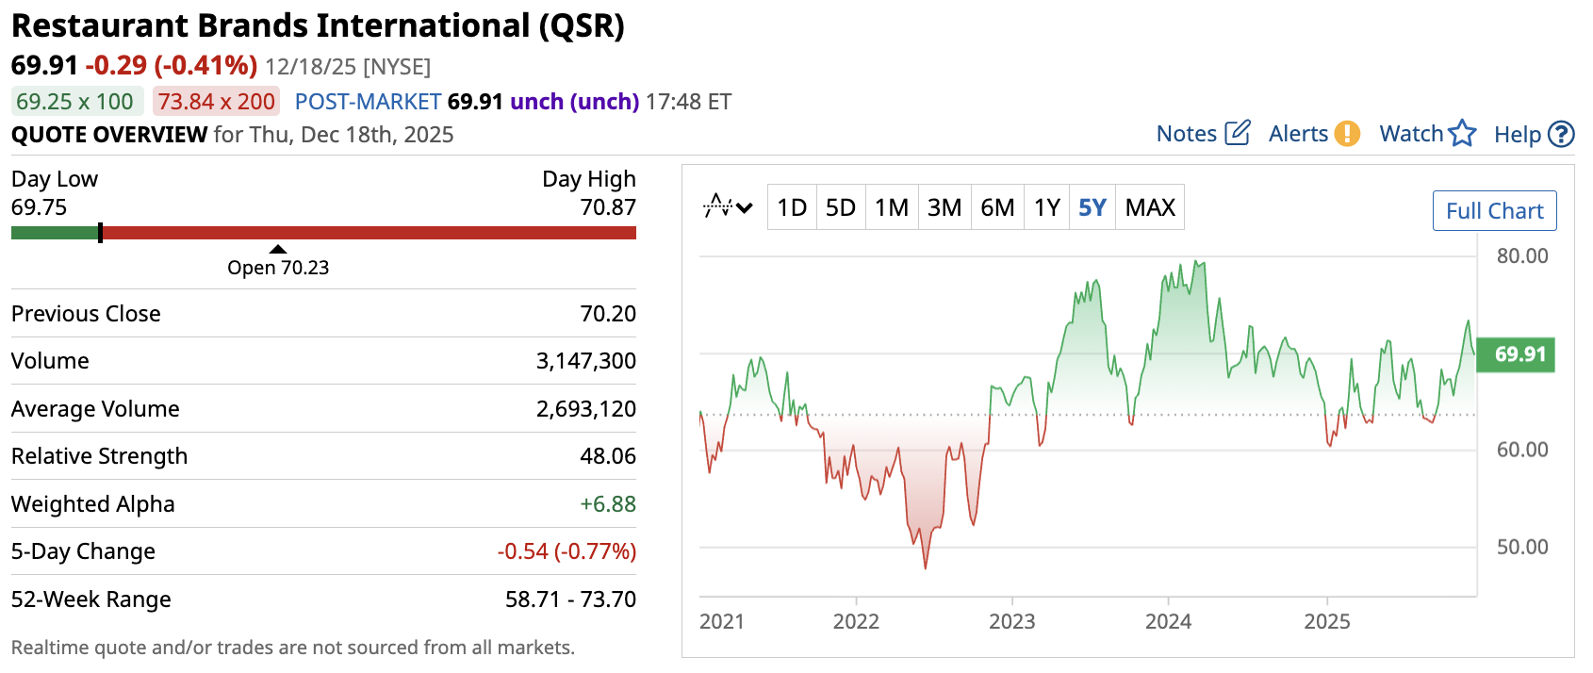Click the Notes pencil edit icon
1593x673 pixels.
(1237, 133)
